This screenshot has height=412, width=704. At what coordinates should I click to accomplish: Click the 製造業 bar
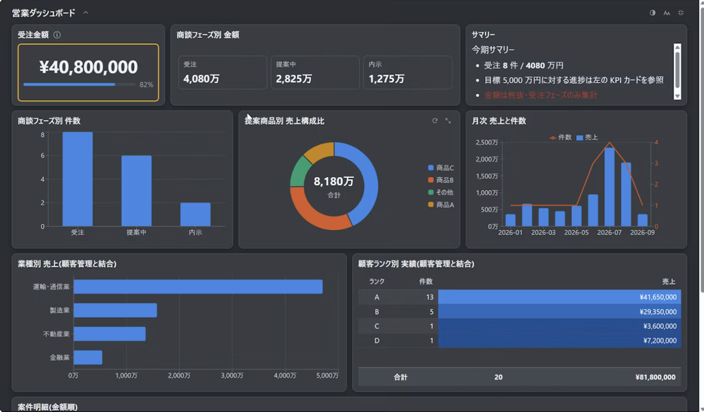[115, 310]
